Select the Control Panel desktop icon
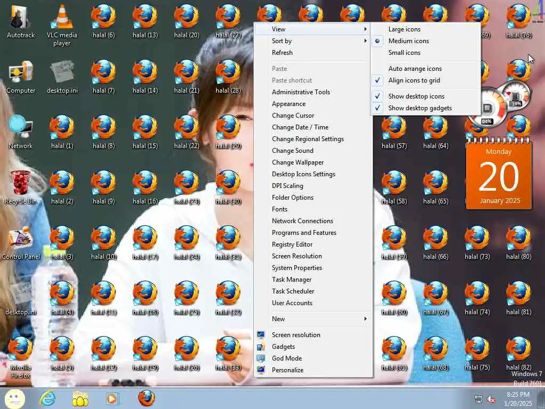Image resolution: width=545 pixels, height=409 pixels. (x=21, y=243)
